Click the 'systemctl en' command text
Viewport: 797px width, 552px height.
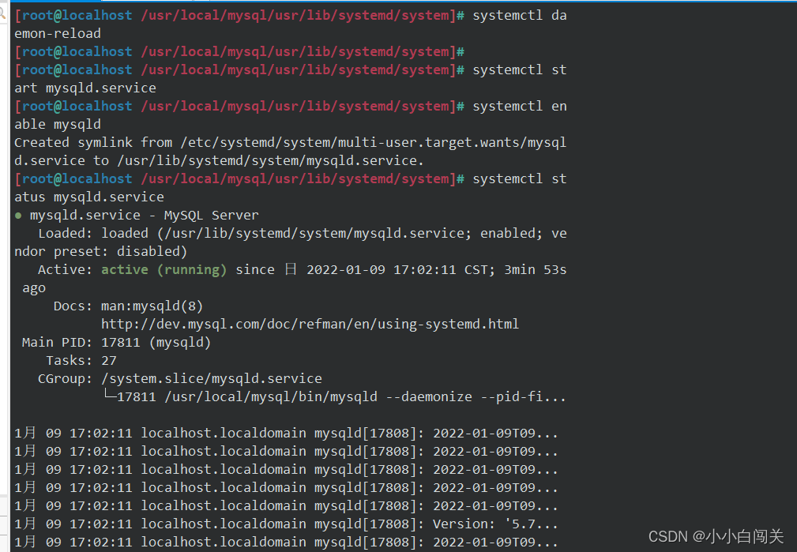[x=519, y=107]
